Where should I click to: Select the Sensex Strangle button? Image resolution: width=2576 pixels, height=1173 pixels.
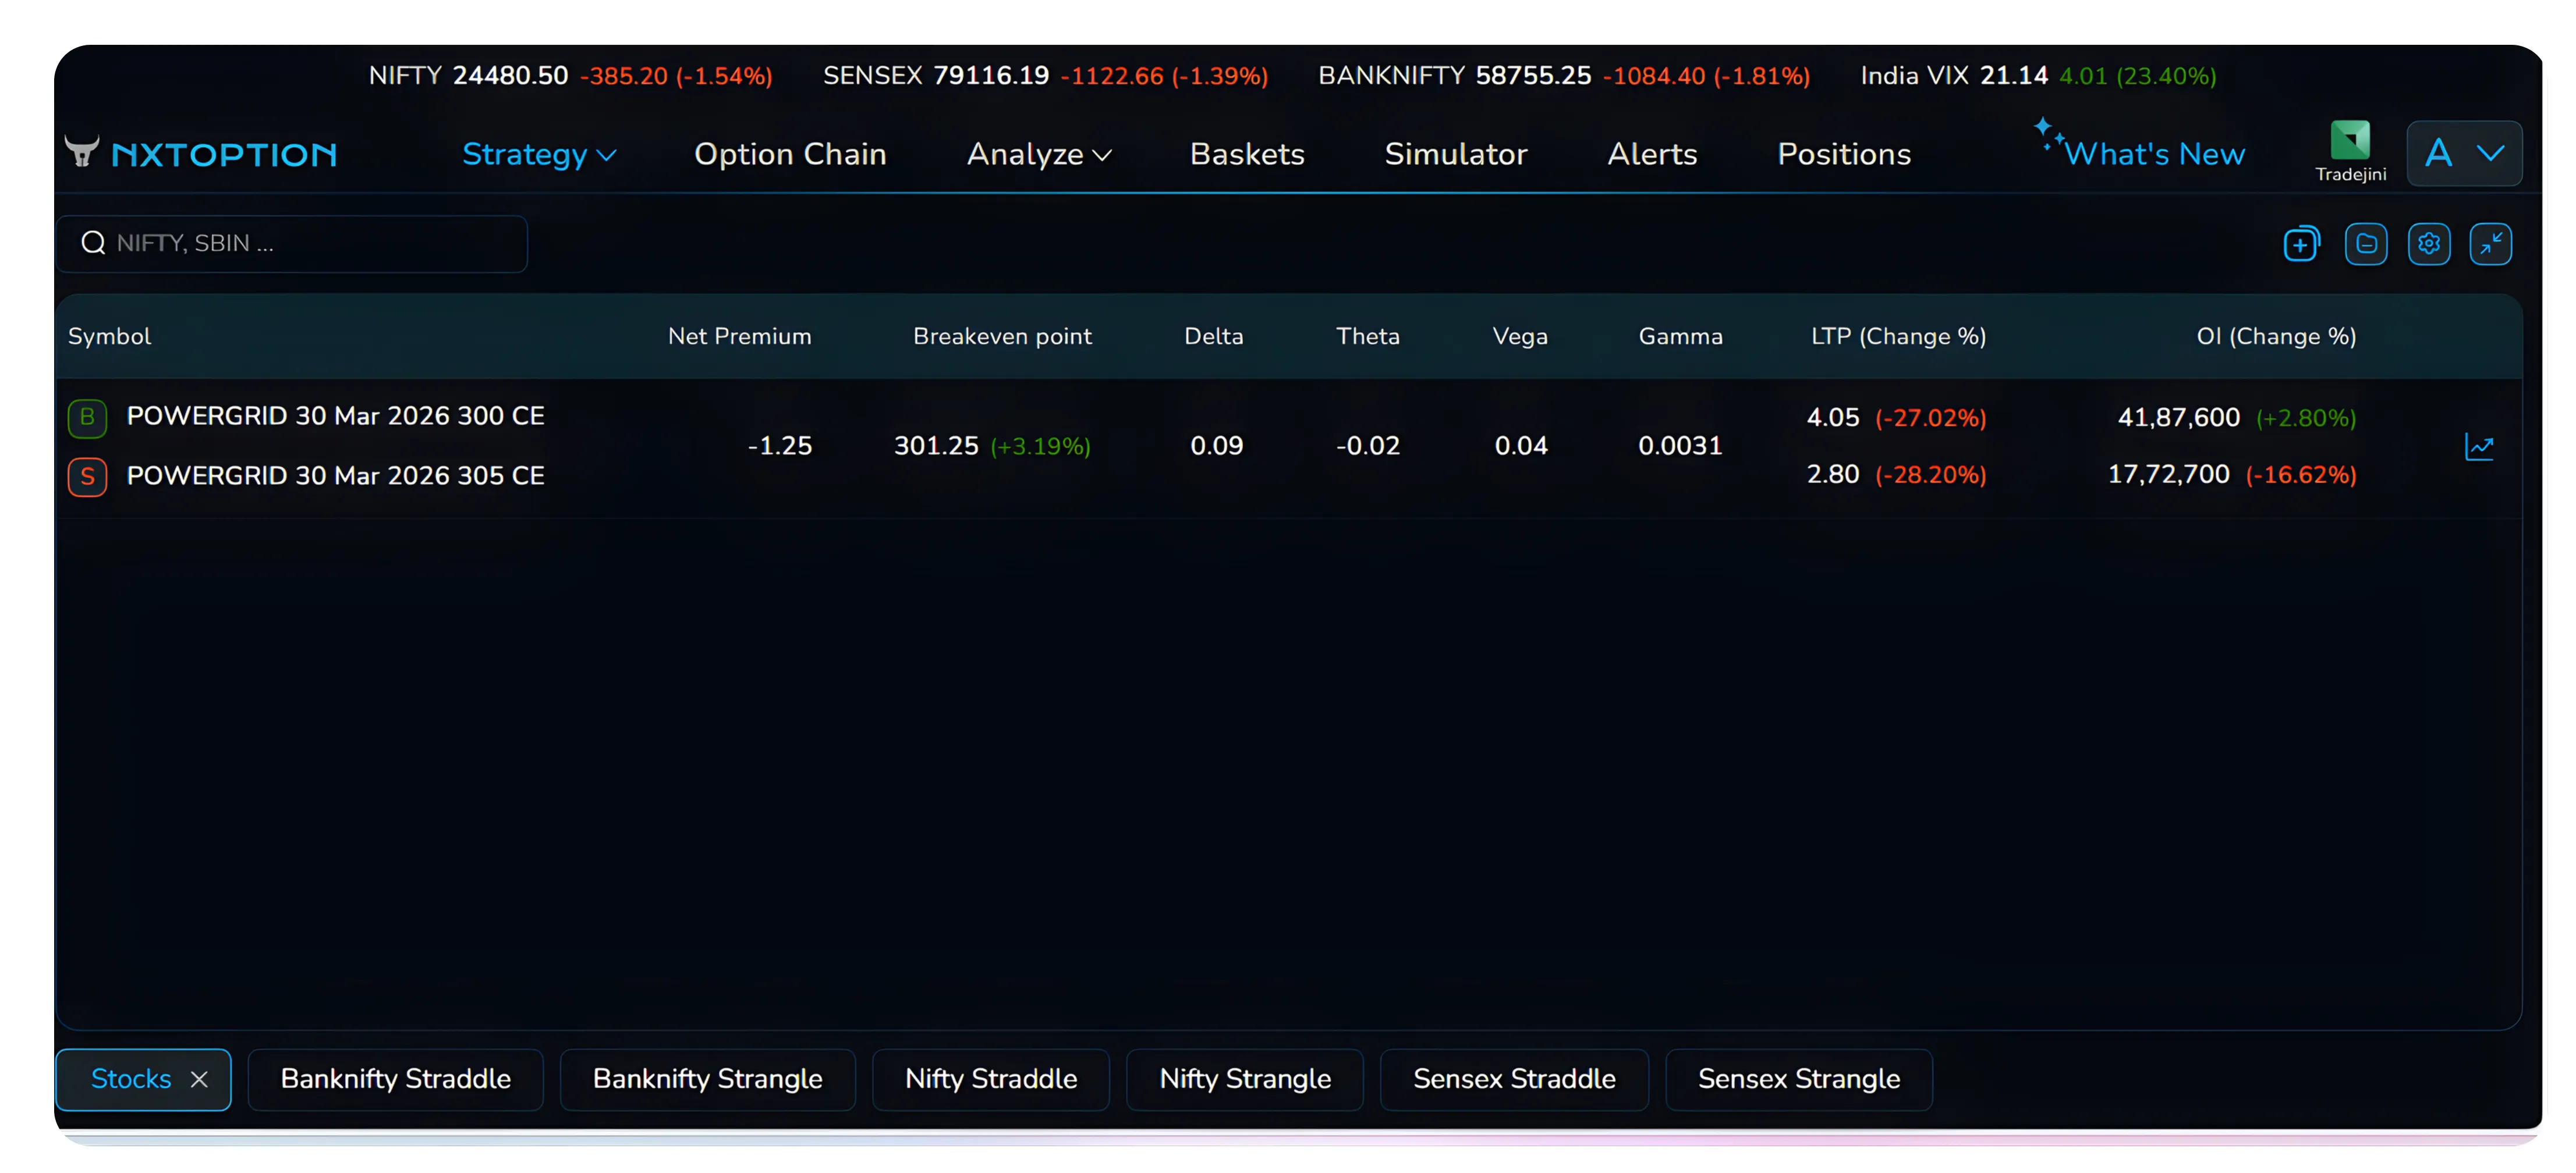click(x=1798, y=1079)
